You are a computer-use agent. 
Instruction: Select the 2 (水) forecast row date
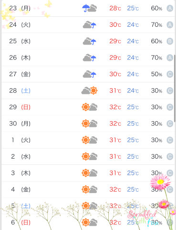(x=21, y=156)
